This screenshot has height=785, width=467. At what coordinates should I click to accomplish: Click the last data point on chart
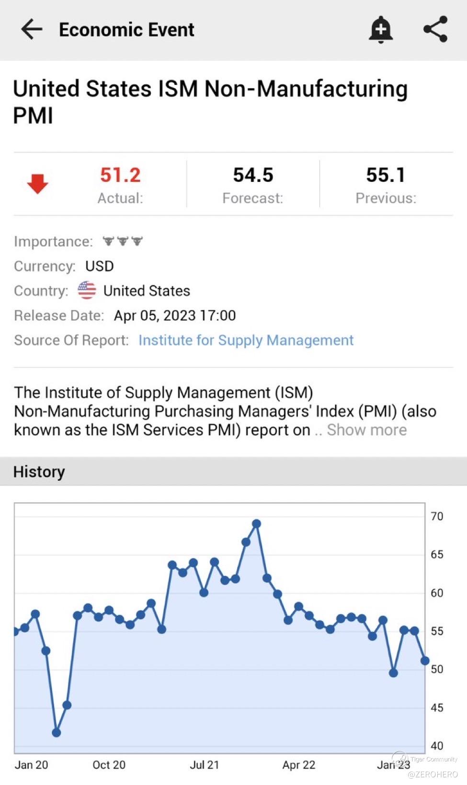point(424,661)
